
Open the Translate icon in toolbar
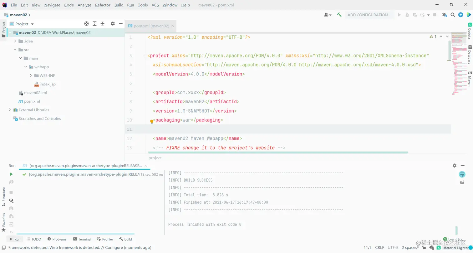click(445, 15)
